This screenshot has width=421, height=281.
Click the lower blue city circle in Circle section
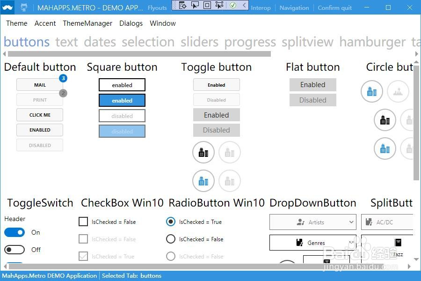pyautogui.click(x=385, y=148)
